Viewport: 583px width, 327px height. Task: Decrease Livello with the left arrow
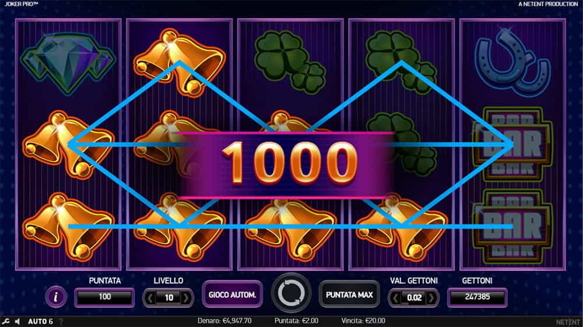(x=150, y=298)
